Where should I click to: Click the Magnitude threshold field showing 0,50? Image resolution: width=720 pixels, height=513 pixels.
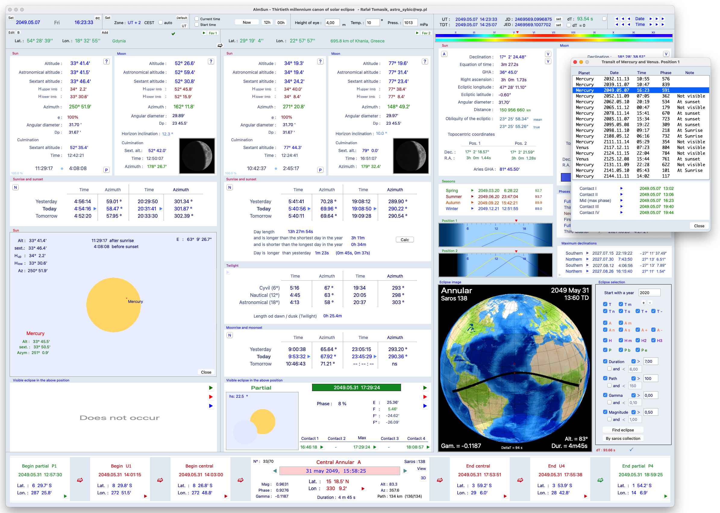(x=650, y=412)
